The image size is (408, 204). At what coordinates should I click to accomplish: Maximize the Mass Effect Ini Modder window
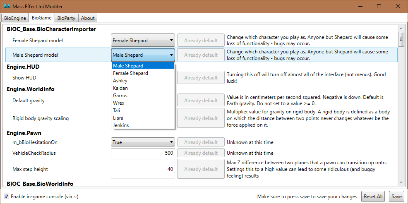click(379, 6)
